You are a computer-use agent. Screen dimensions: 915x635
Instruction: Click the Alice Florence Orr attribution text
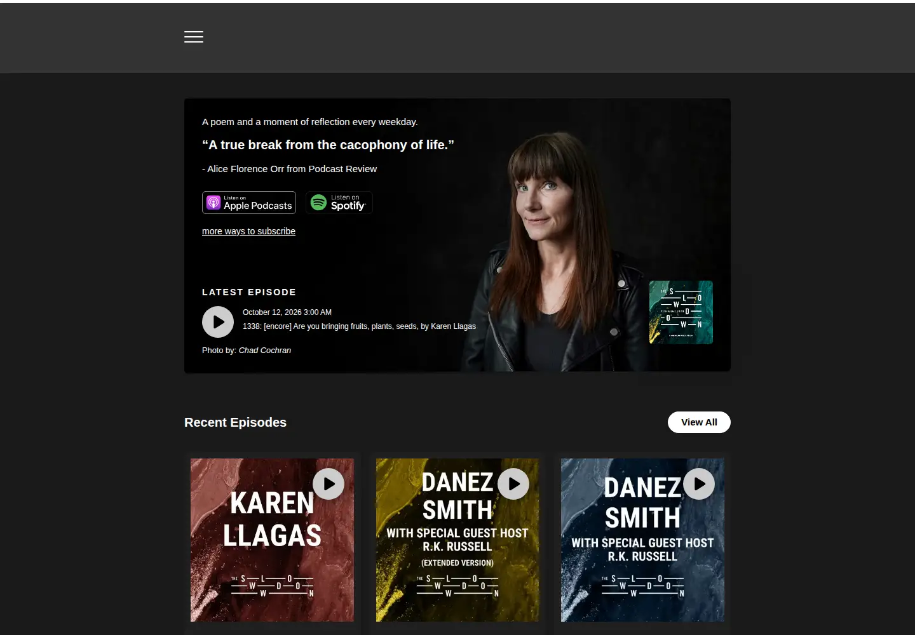click(289, 169)
